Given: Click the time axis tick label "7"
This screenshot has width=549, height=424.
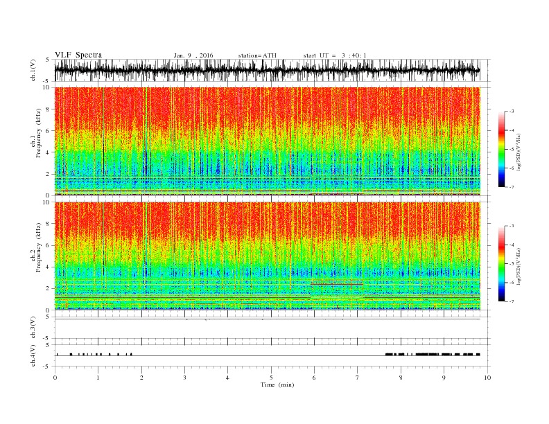Looking at the screenshot, I should pos(357,378).
